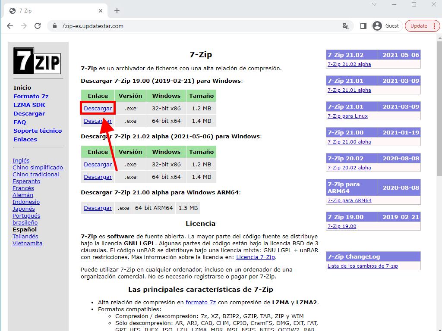The width and height of the screenshot is (442, 331).
Task: Go to Soporte técnico sidebar item
Action: coord(38,131)
